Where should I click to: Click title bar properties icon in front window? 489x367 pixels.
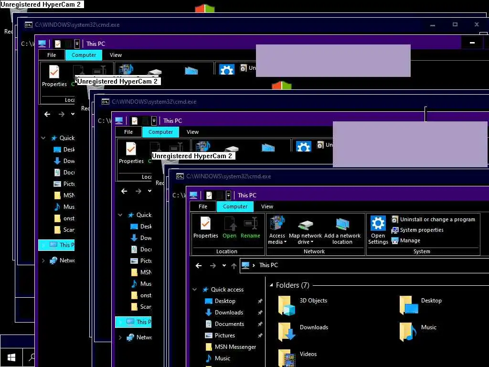[x=209, y=195]
